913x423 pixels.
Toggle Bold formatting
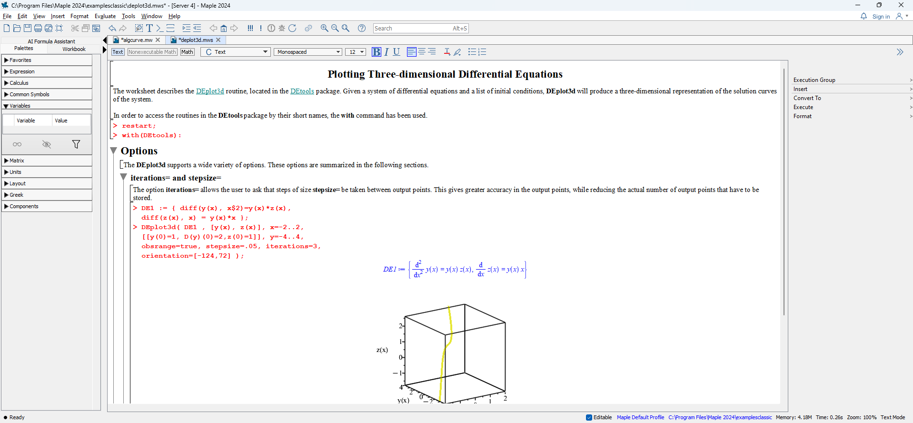[377, 52]
